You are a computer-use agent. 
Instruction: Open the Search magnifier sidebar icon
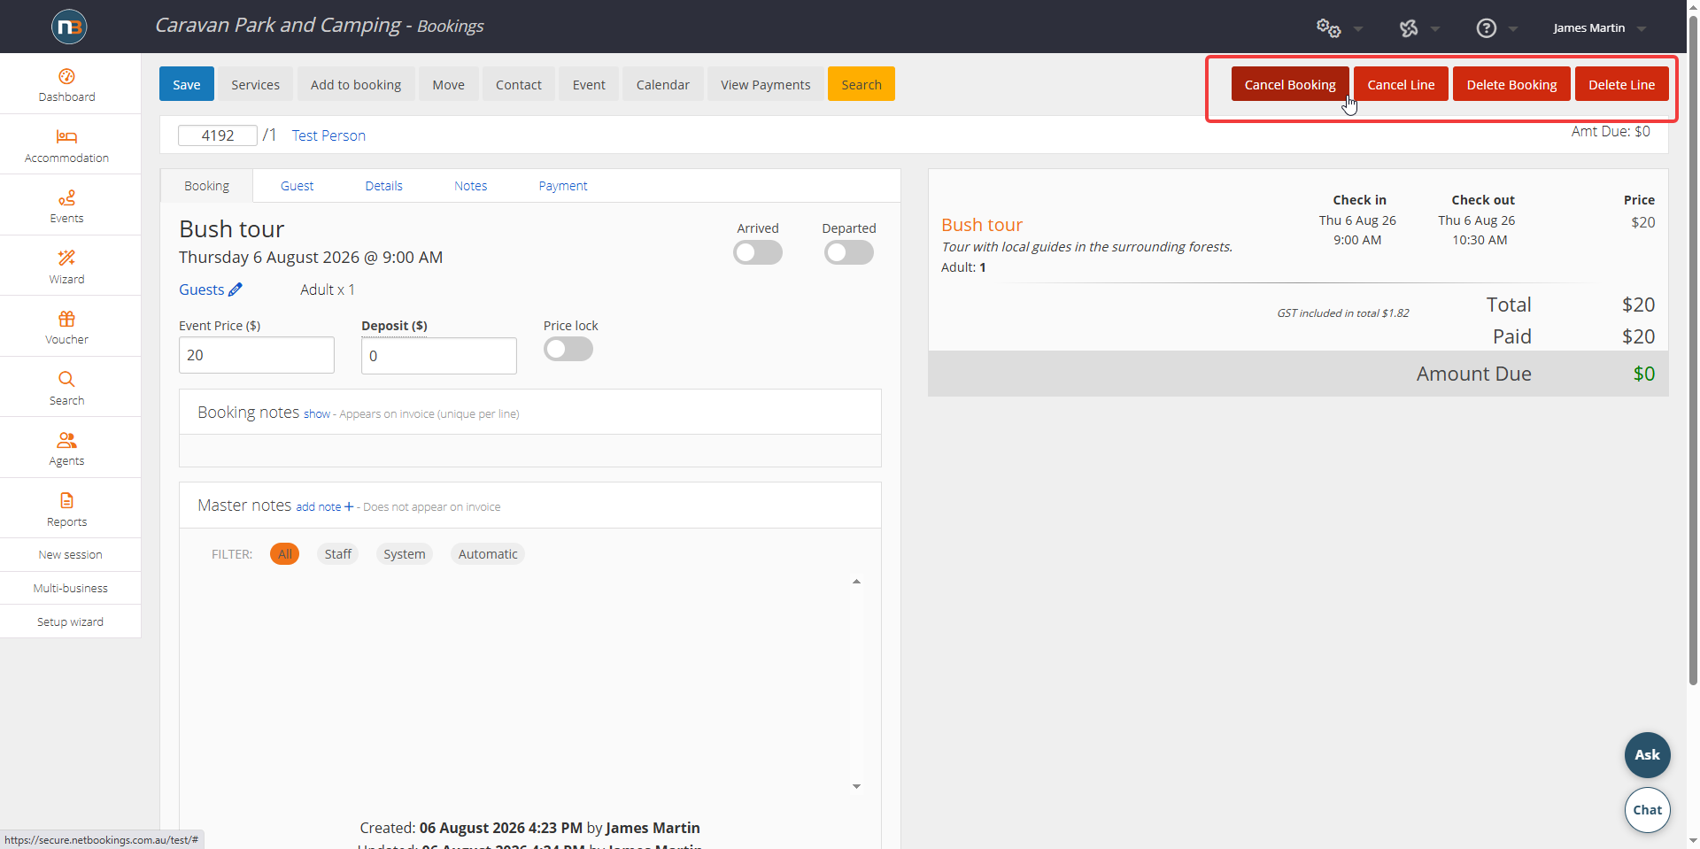[x=66, y=379]
